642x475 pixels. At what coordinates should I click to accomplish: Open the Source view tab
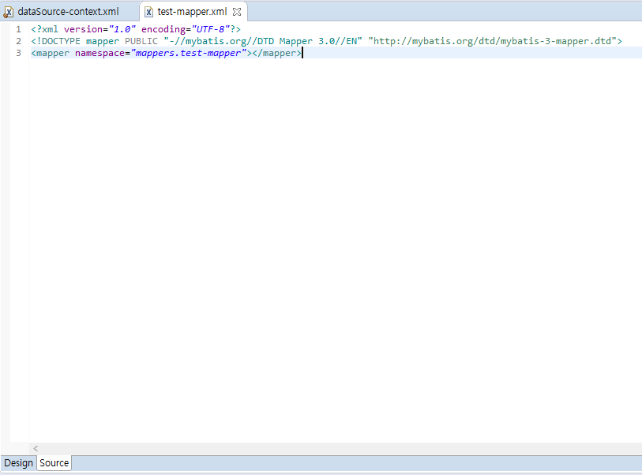pyautogui.click(x=54, y=462)
